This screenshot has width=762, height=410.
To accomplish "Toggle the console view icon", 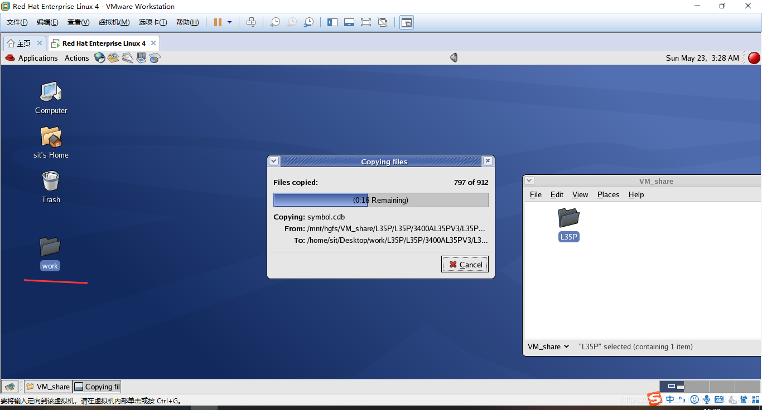I will (x=407, y=22).
